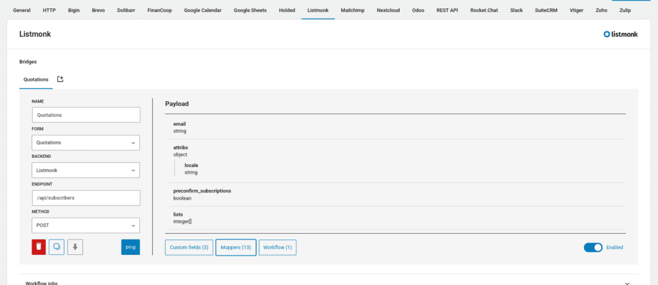Click the email payload field name
The image size is (658, 285).
tap(179, 124)
